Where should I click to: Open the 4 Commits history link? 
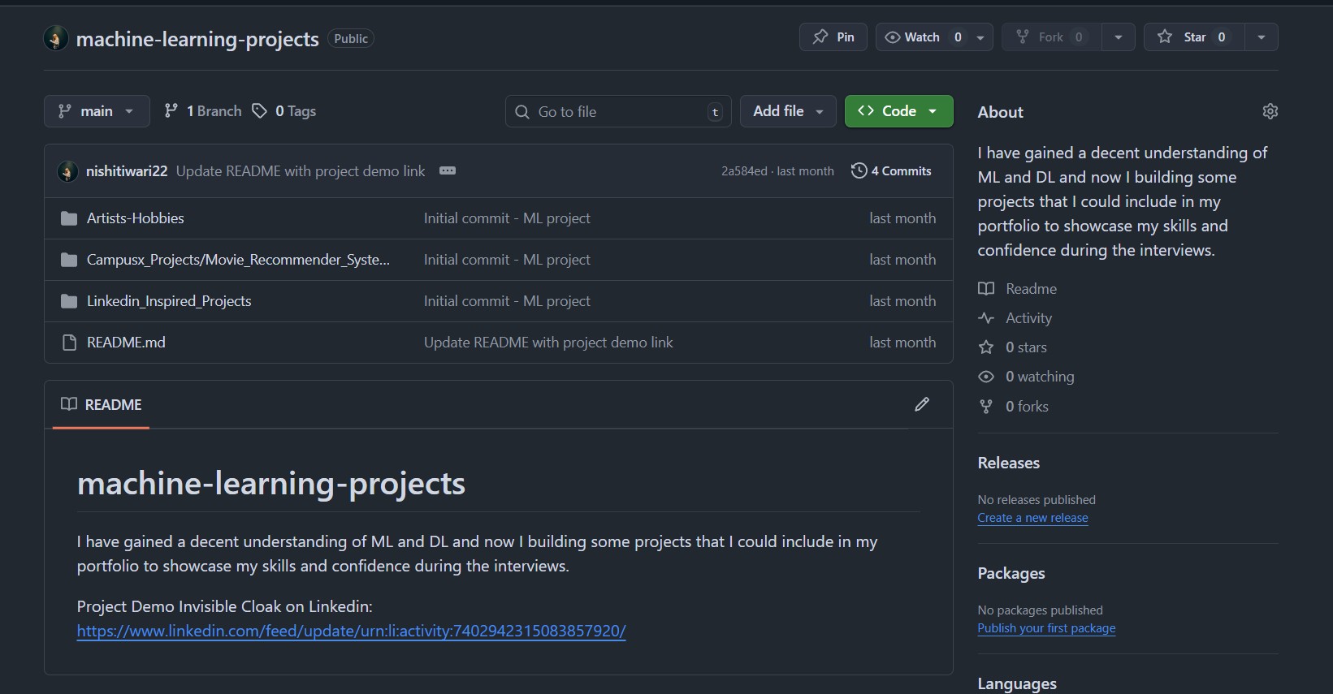click(x=891, y=170)
